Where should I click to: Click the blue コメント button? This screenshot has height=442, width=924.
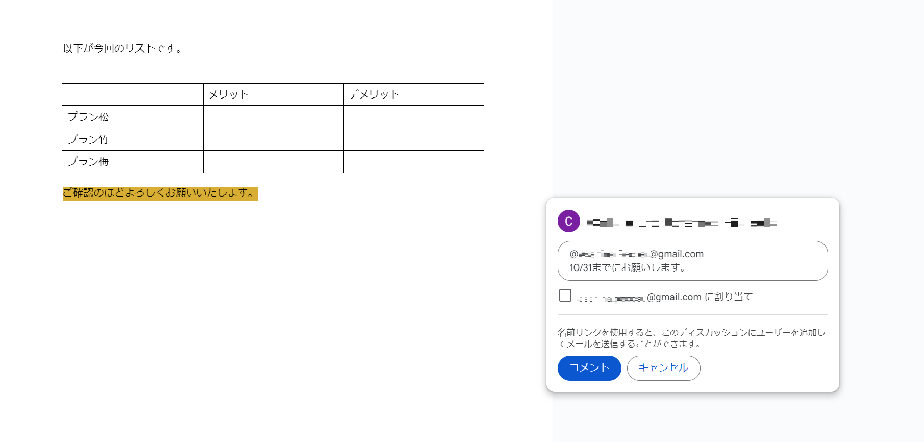[589, 368]
